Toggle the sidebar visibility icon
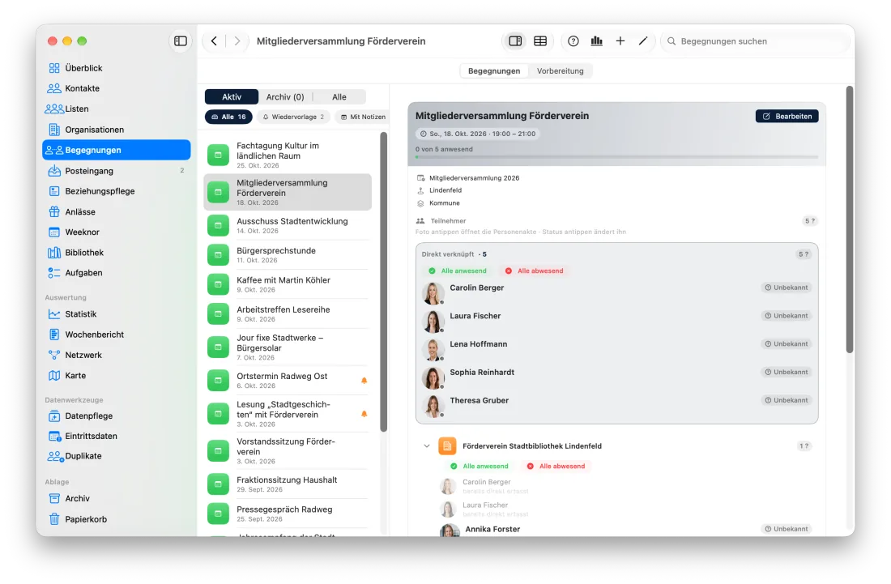 pos(180,40)
